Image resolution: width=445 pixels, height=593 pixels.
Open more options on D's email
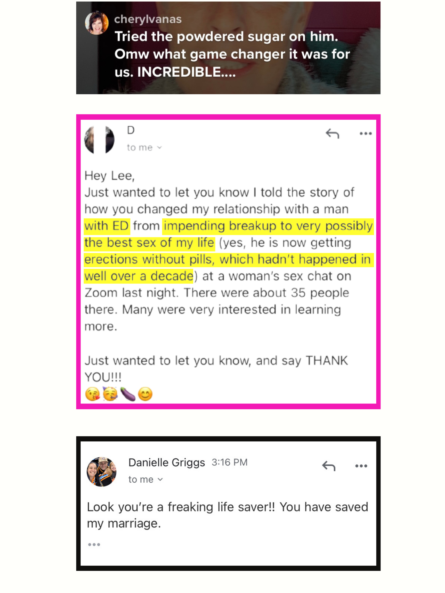(x=366, y=134)
